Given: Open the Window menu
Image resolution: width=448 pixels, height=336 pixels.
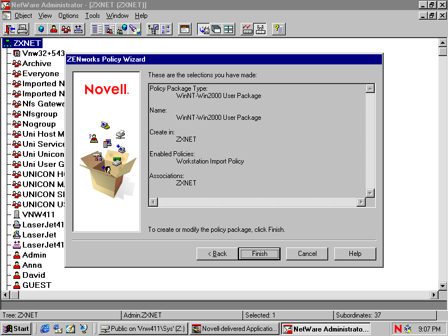Looking at the screenshot, I should pyautogui.click(x=117, y=16).
